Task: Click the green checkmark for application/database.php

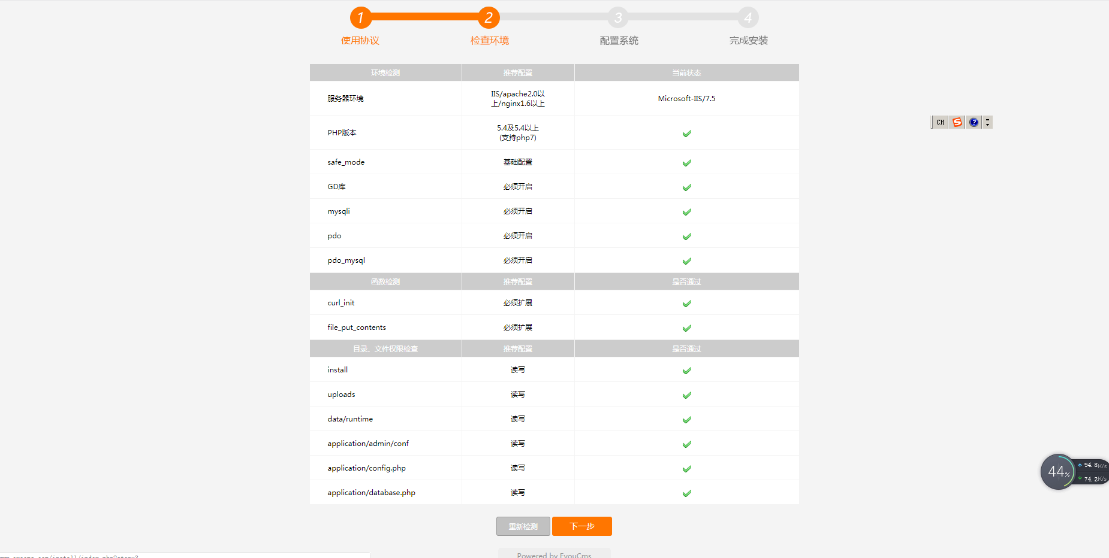Action: point(687,493)
